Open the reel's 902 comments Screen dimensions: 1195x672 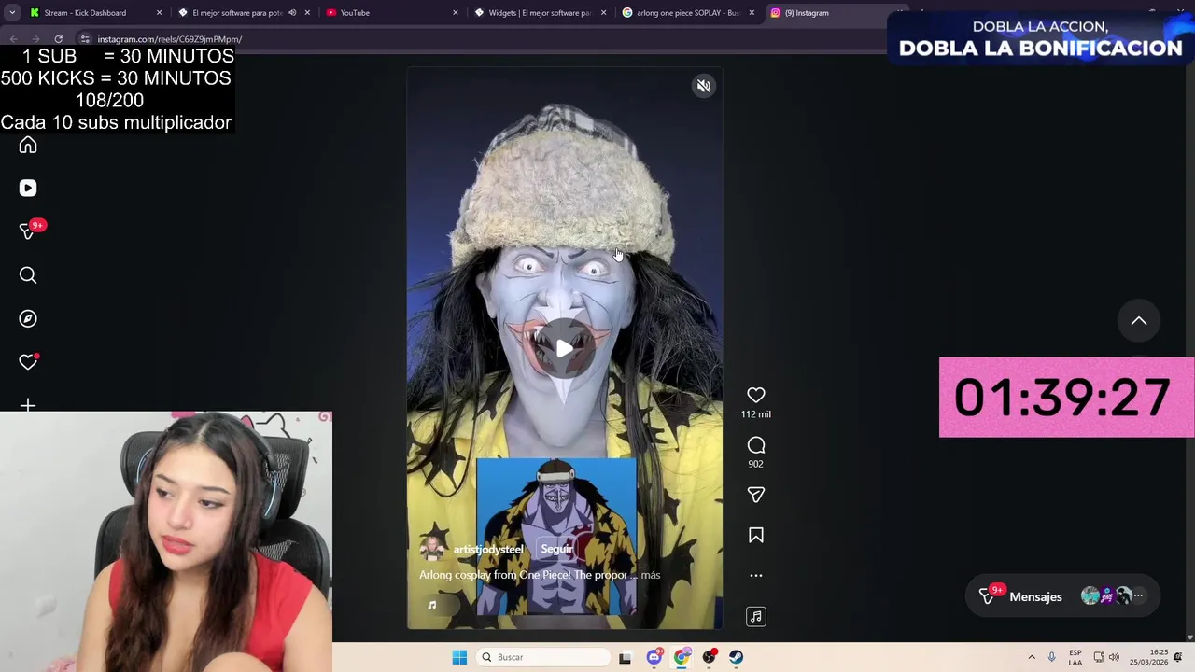(x=756, y=445)
